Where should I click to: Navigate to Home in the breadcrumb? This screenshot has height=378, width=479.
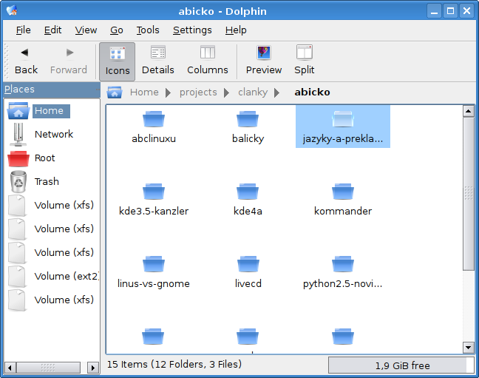(144, 92)
